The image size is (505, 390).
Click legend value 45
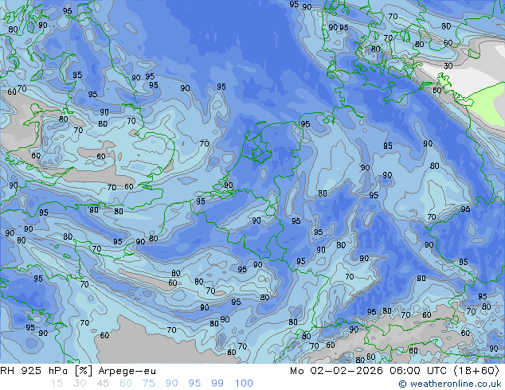(x=103, y=384)
